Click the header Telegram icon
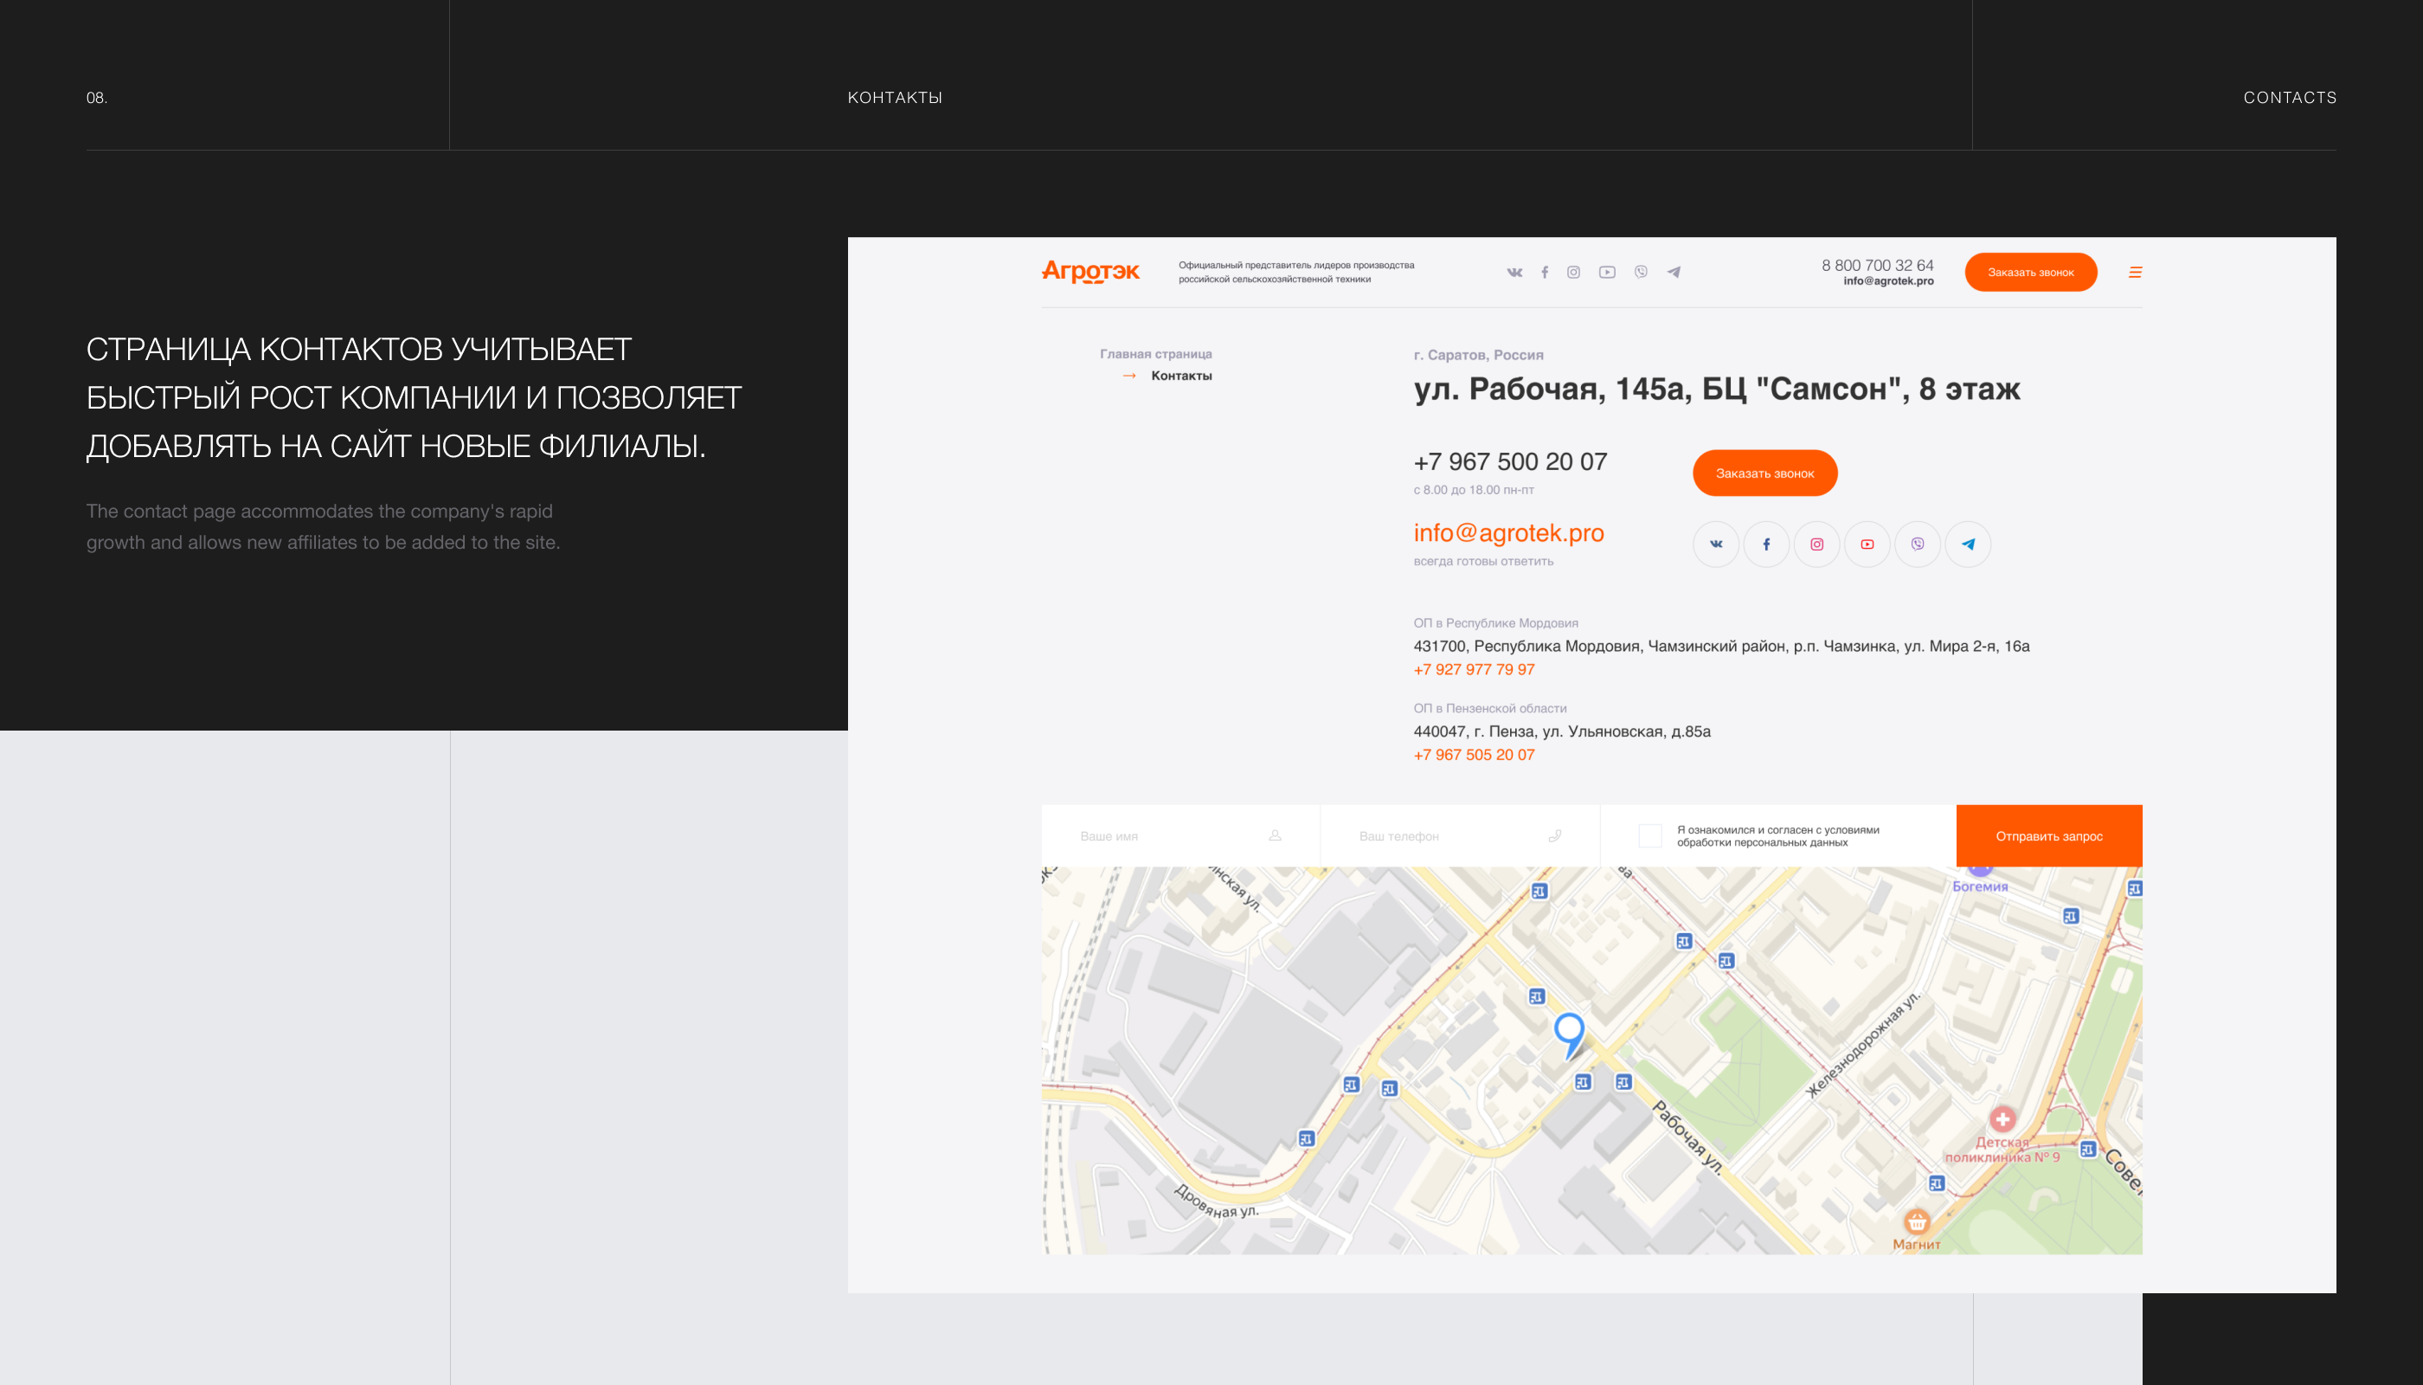The width and height of the screenshot is (2423, 1385). [1674, 272]
